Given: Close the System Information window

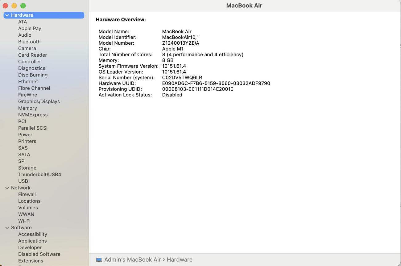Looking at the screenshot, I should tap(5, 6).
